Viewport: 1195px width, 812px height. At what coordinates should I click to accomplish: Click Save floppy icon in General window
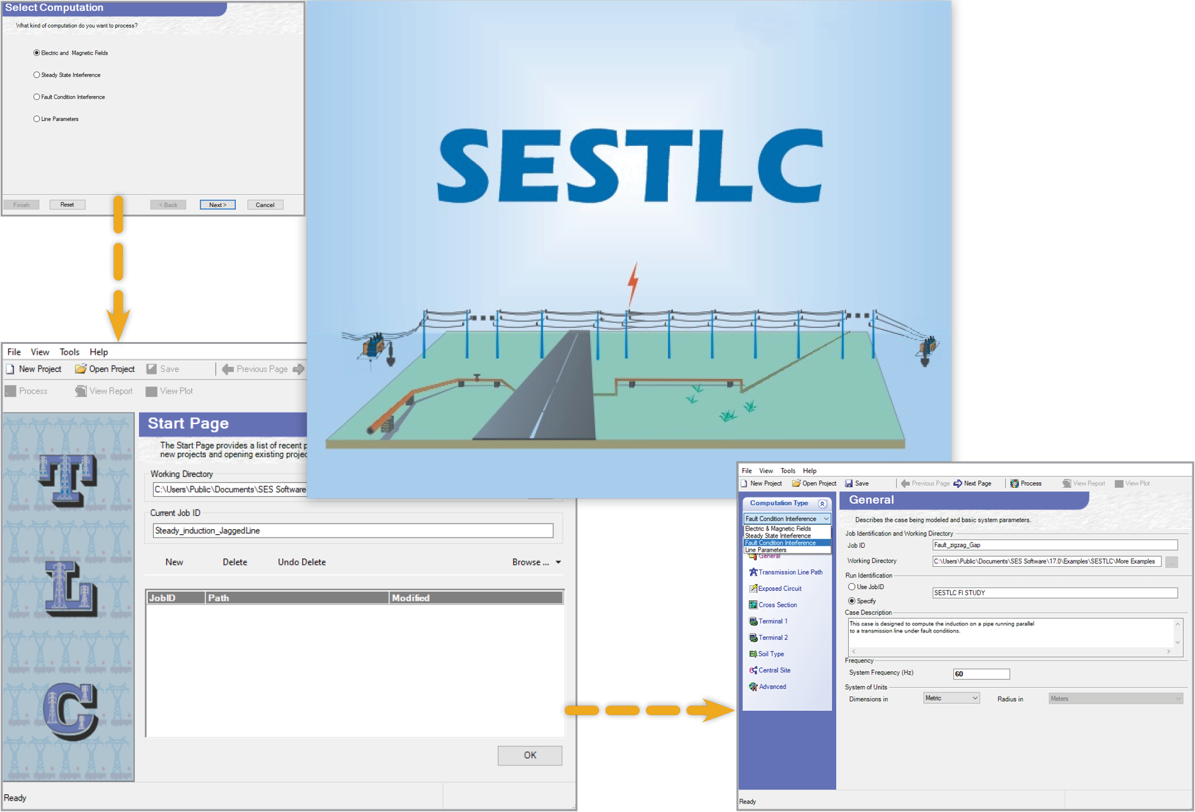click(849, 483)
